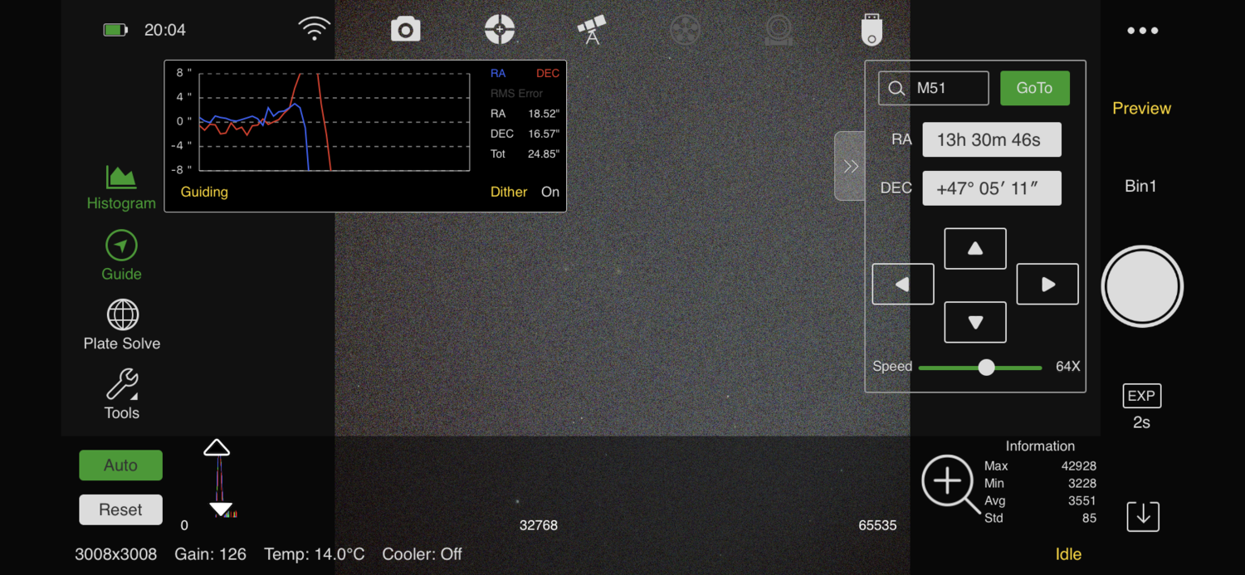Click the Idle status text
The width and height of the screenshot is (1245, 575).
1068,554
